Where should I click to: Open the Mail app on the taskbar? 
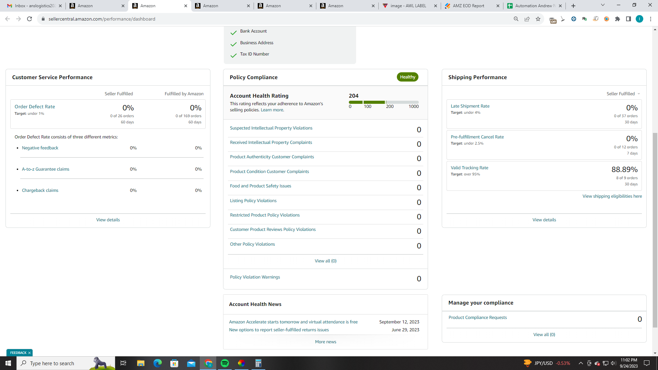pyautogui.click(x=191, y=363)
